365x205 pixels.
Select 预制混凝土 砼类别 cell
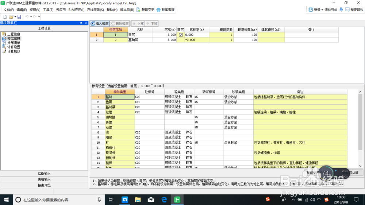[x=179, y=158]
